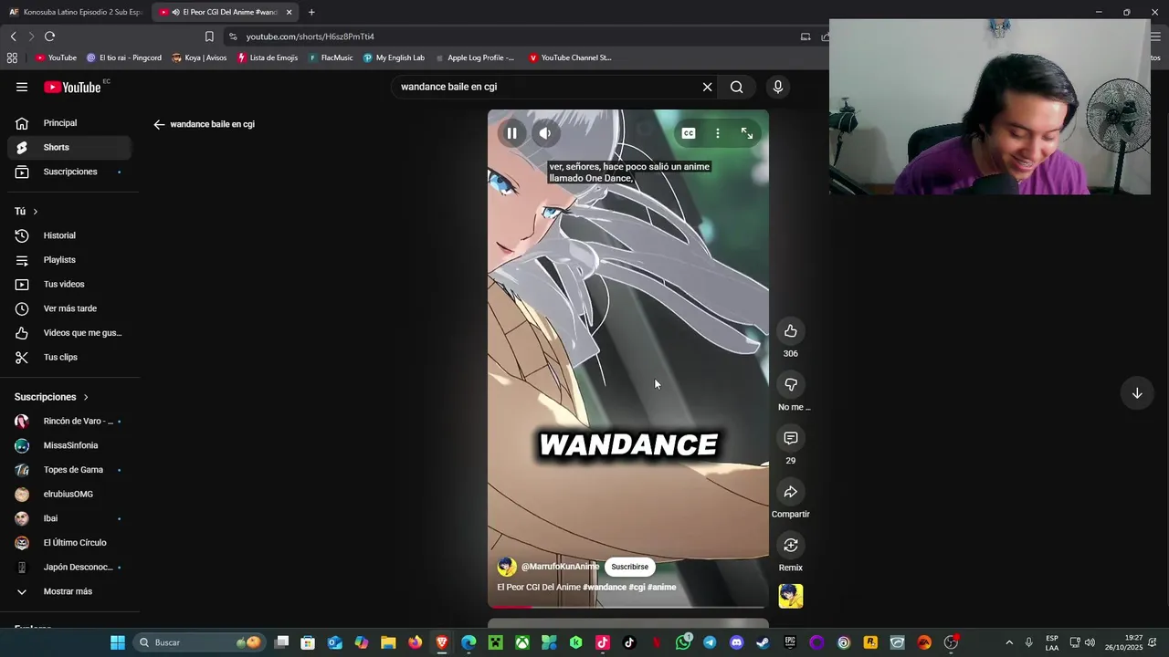Toggle the YouTube hamburger guide menu
Image resolution: width=1169 pixels, height=657 pixels.
(x=22, y=87)
